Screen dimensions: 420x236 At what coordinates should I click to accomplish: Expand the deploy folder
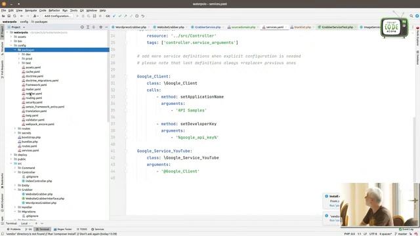(x=11, y=155)
